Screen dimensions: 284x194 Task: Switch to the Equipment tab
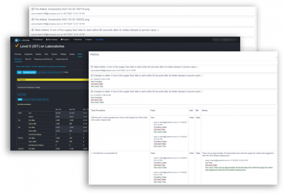pyautogui.click(x=28, y=54)
